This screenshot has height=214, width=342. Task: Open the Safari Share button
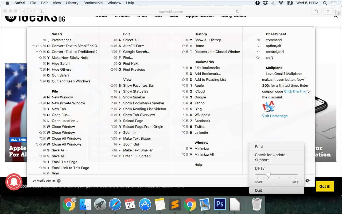pyautogui.click(x=316, y=11)
